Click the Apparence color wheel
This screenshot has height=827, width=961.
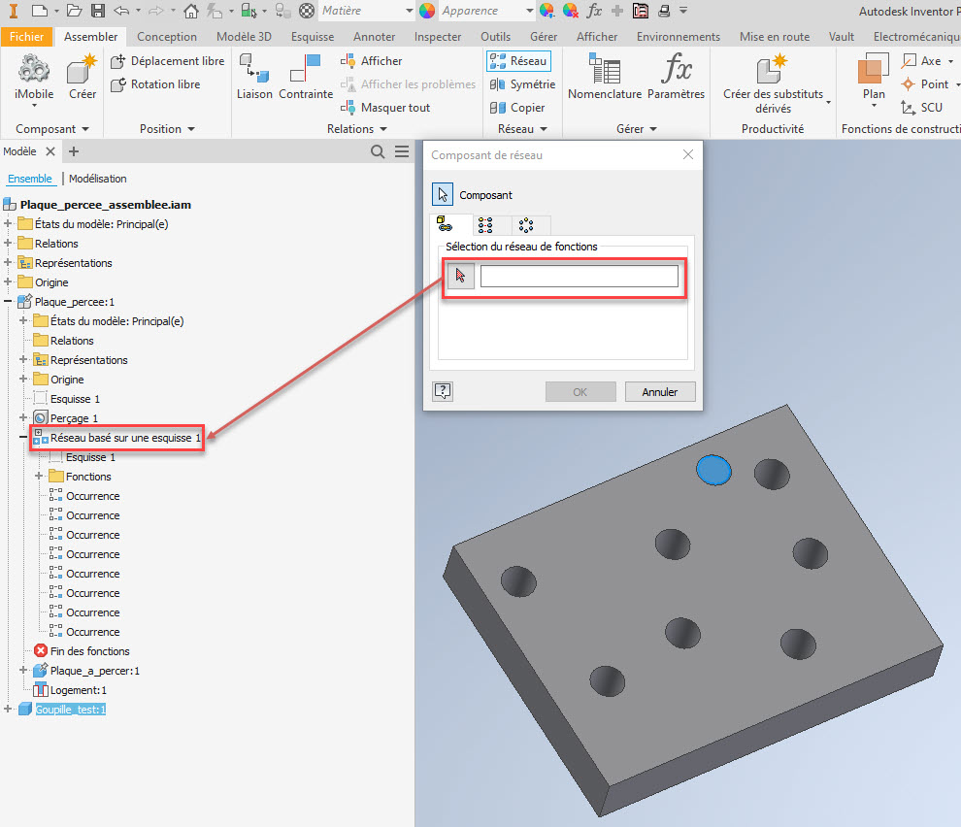click(425, 11)
